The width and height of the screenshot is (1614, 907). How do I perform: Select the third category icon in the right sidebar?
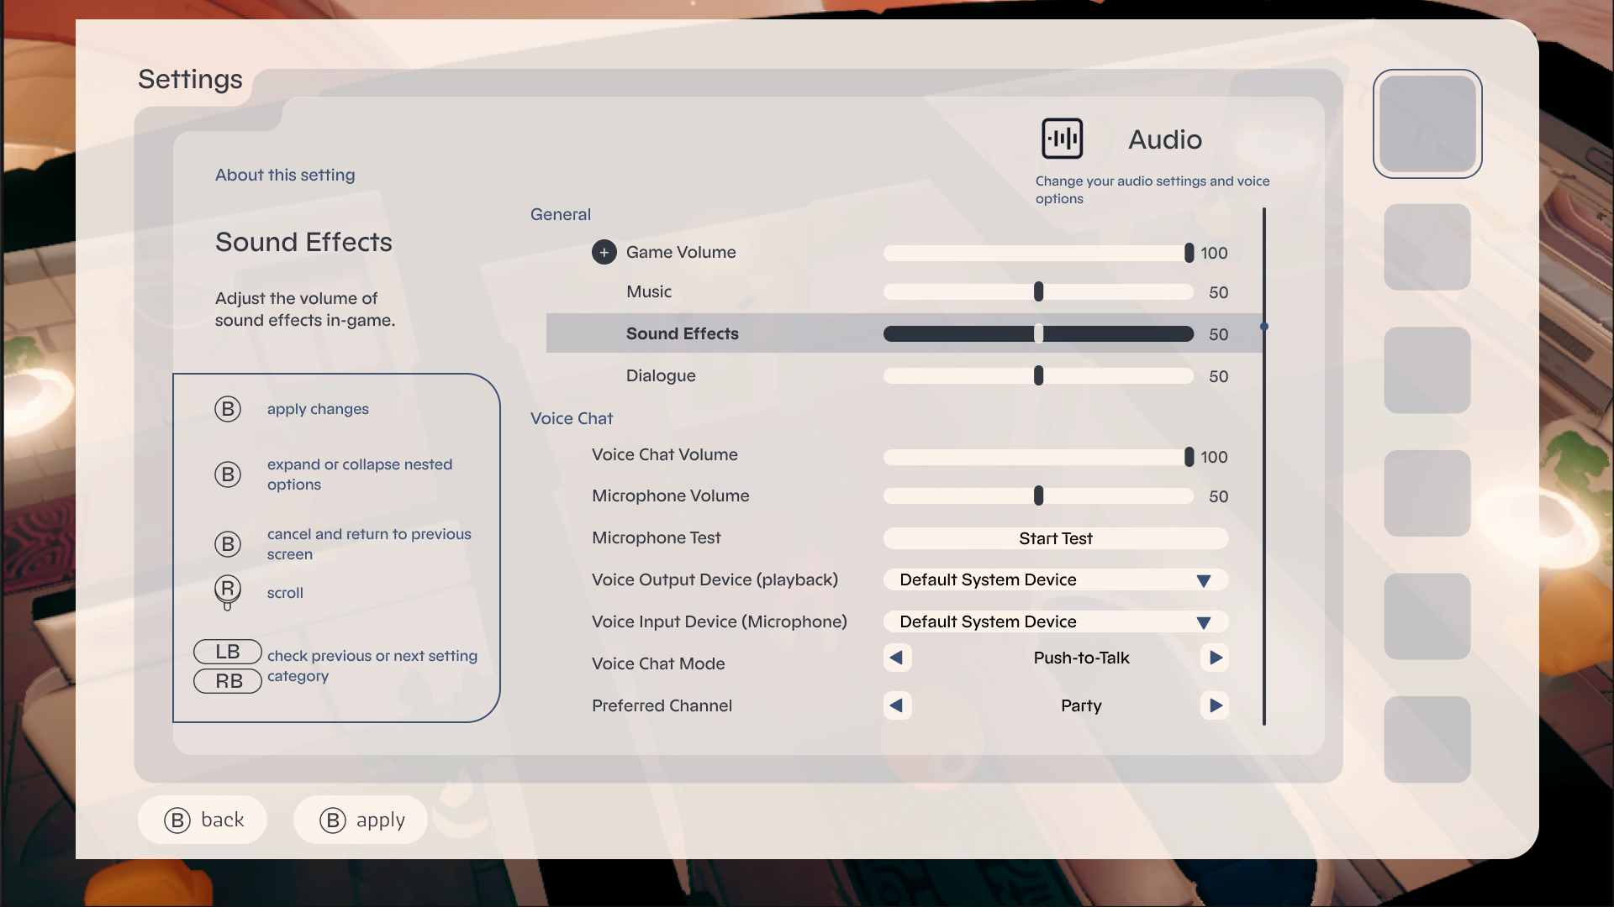click(1427, 370)
